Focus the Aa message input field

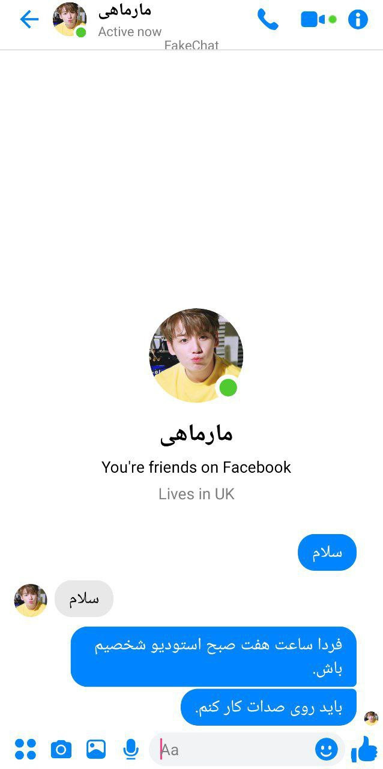point(237,749)
